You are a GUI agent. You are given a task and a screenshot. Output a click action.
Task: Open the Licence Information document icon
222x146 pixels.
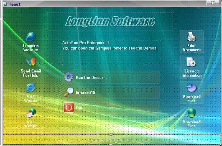(191, 62)
